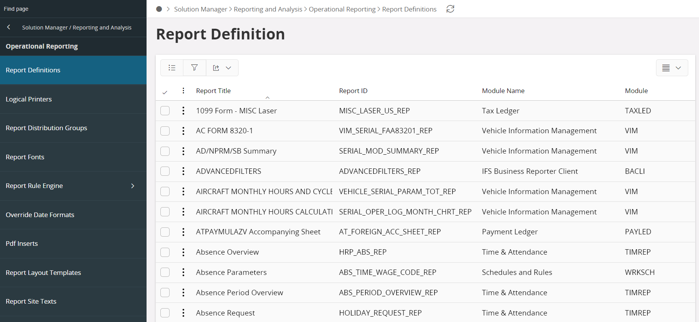This screenshot has height=322, width=699.
Task: Open Report Site Texts page
Action: tap(73, 301)
